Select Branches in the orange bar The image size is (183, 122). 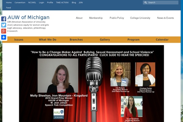76,40
